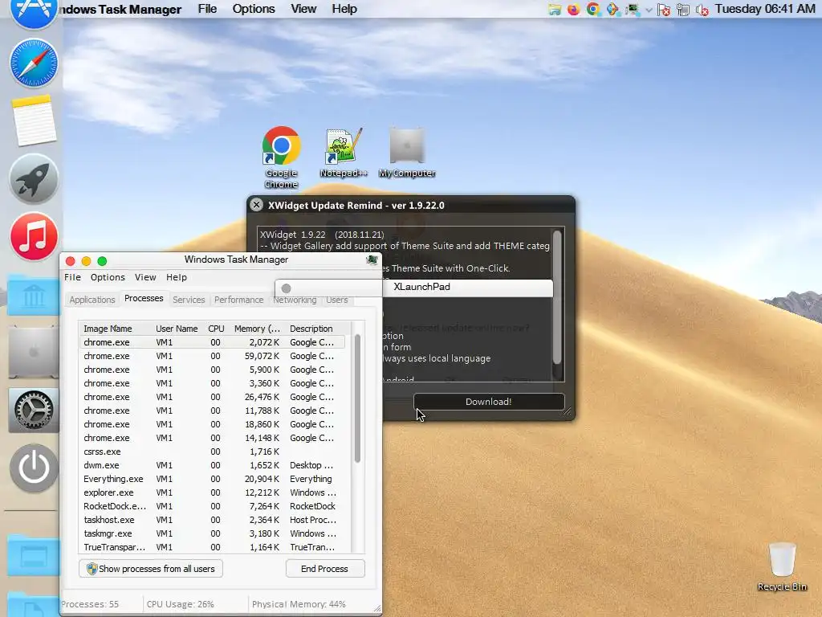
Task: Sort by CPU column header
Action: [x=216, y=329]
